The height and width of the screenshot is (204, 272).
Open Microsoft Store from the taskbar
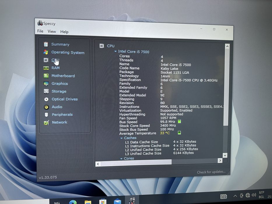tap(103, 202)
